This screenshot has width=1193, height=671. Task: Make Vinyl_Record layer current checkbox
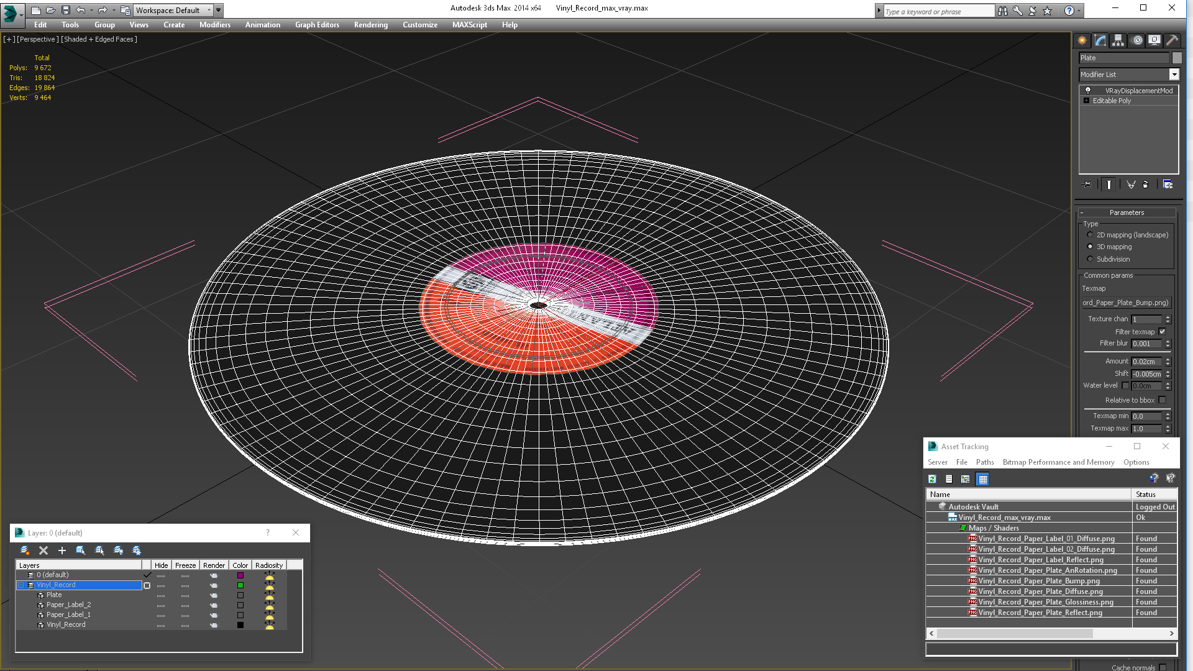(x=147, y=585)
